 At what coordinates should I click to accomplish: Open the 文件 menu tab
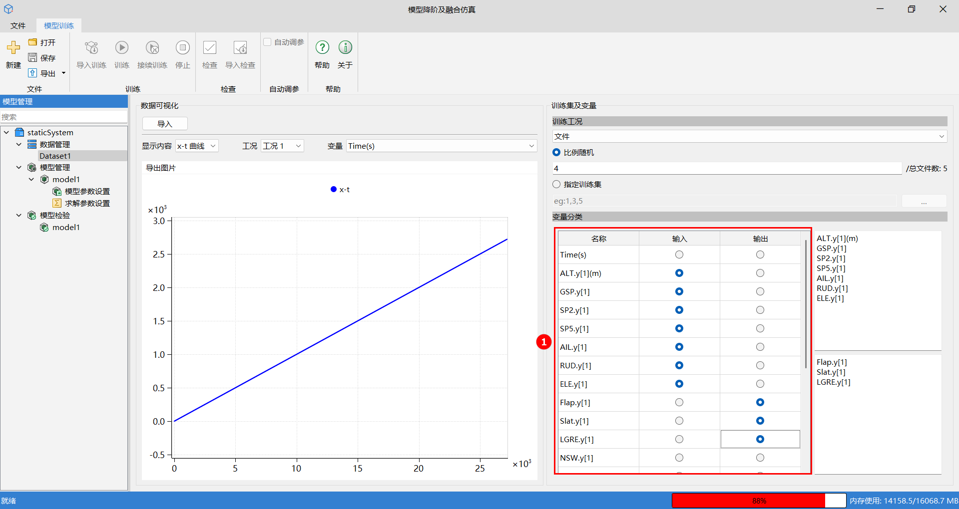(18, 25)
